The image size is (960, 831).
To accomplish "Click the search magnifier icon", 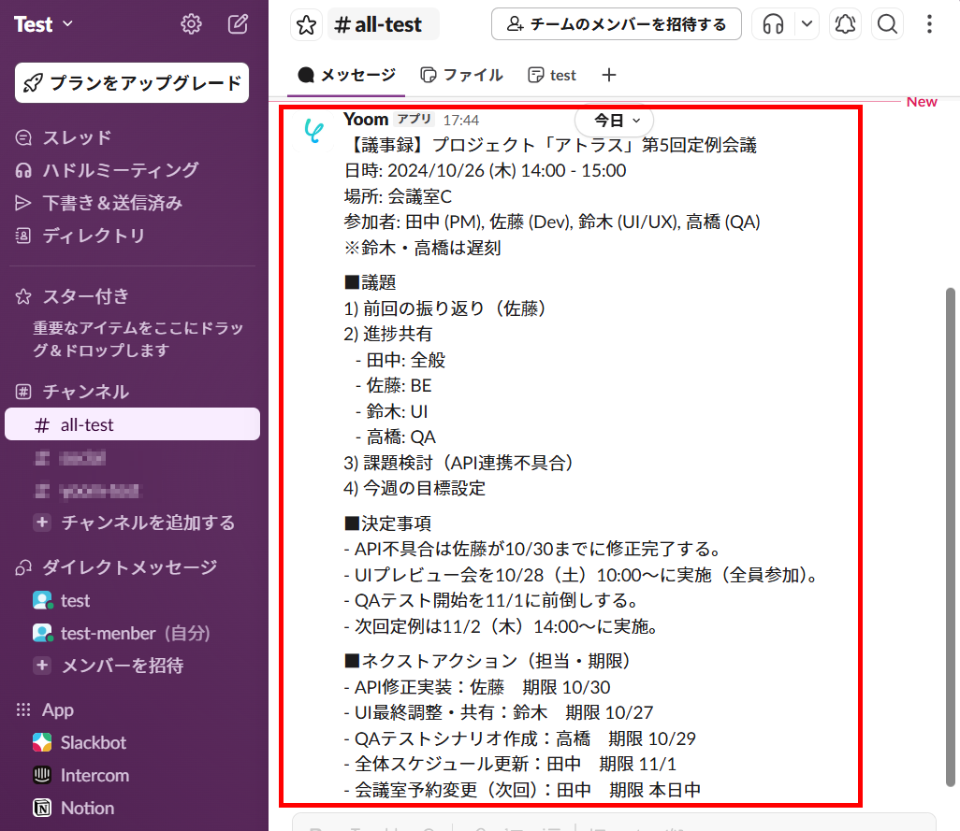I will tap(888, 24).
